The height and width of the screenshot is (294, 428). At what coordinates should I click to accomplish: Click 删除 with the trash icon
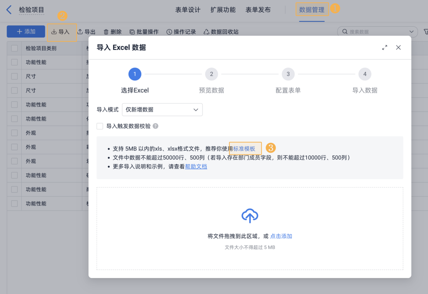coord(112,32)
